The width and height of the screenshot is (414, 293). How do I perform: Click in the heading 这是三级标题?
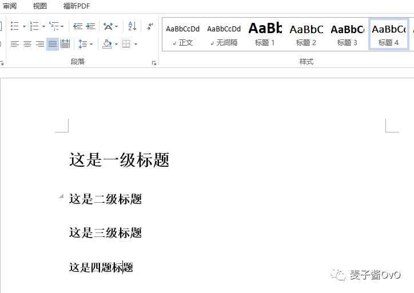pos(106,233)
